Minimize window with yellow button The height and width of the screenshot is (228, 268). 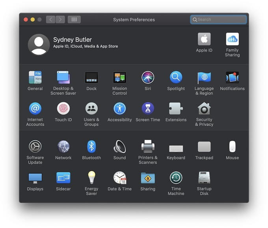point(33,20)
